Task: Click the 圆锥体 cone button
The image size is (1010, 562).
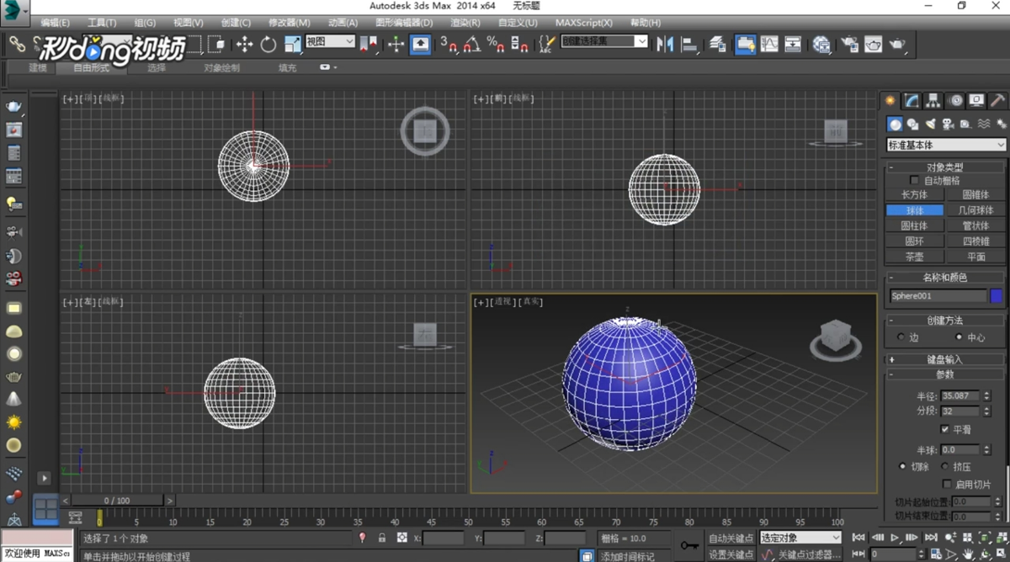Action: pos(975,194)
